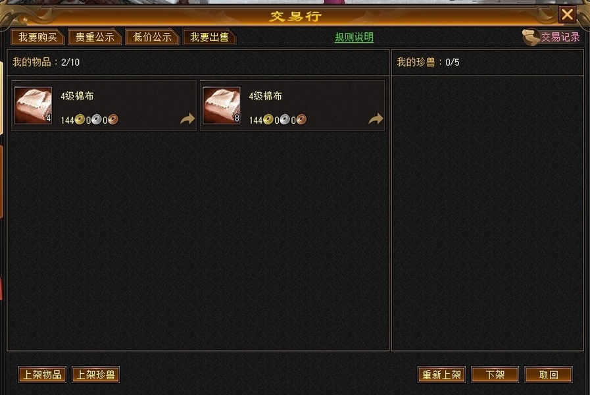Viewport: 590px width, 395px height.
Task: Click the 取回 button
Action: 549,375
